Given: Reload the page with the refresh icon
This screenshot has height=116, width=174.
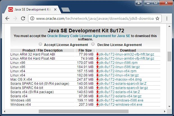Looking at the screenshot, I should tap(23, 18).
